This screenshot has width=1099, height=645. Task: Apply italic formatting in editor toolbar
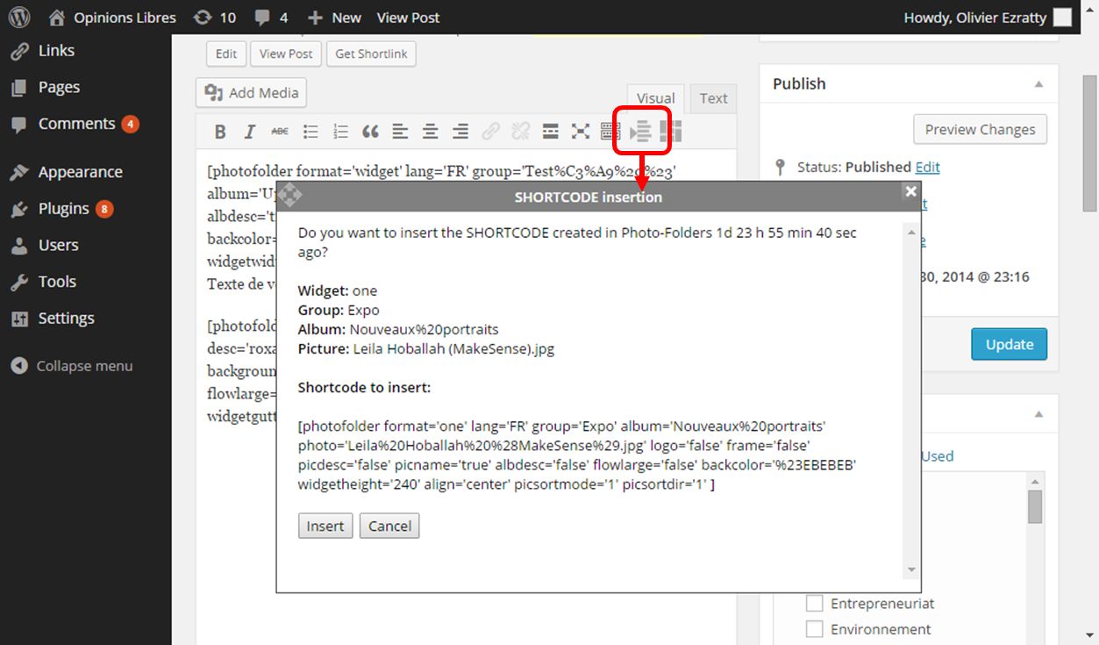[250, 132]
